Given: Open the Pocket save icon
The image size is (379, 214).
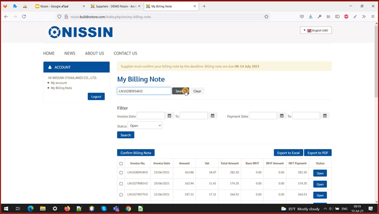Looking at the screenshot, I should 301,16.
